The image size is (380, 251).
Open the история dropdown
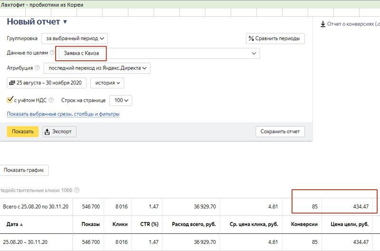click(107, 83)
